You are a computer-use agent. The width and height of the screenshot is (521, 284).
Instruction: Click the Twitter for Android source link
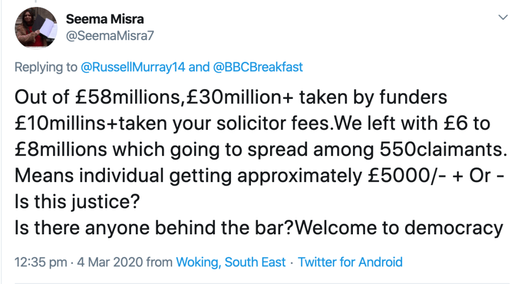(x=350, y=262)
